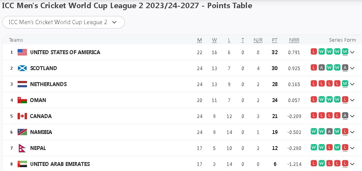
Task: Click the United Arab Emirates flag icon
Action: 22,164
